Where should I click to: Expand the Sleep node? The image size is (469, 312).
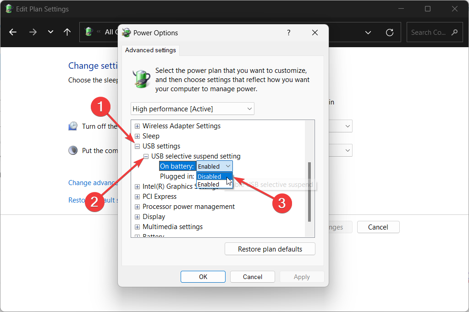click(x=137, y=136)
